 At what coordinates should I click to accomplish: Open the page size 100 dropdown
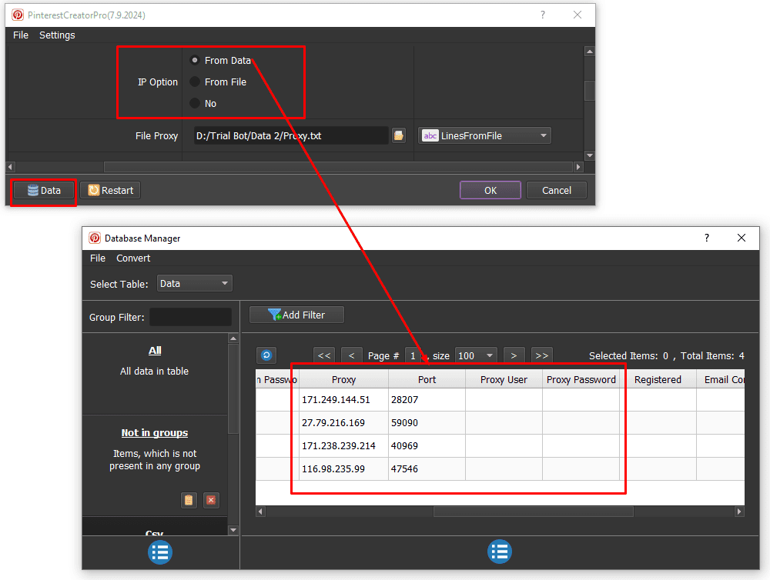click(476, 355)
